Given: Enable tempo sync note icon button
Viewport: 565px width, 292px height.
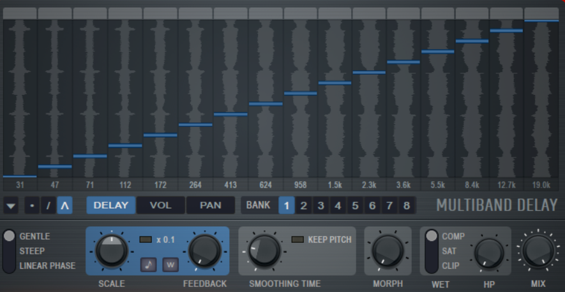Looking at the screenshot, I should pos(149,264).
